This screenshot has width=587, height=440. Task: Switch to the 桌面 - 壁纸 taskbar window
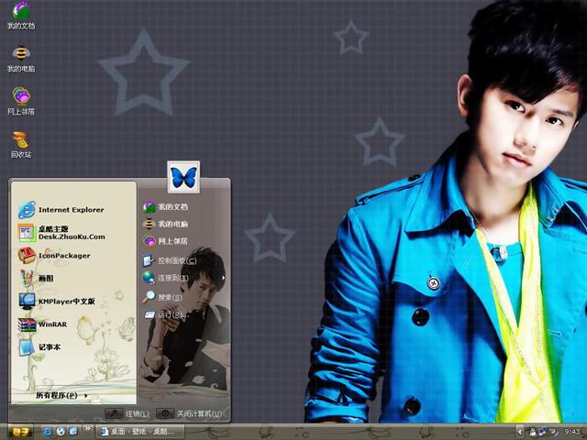point(139,432)
